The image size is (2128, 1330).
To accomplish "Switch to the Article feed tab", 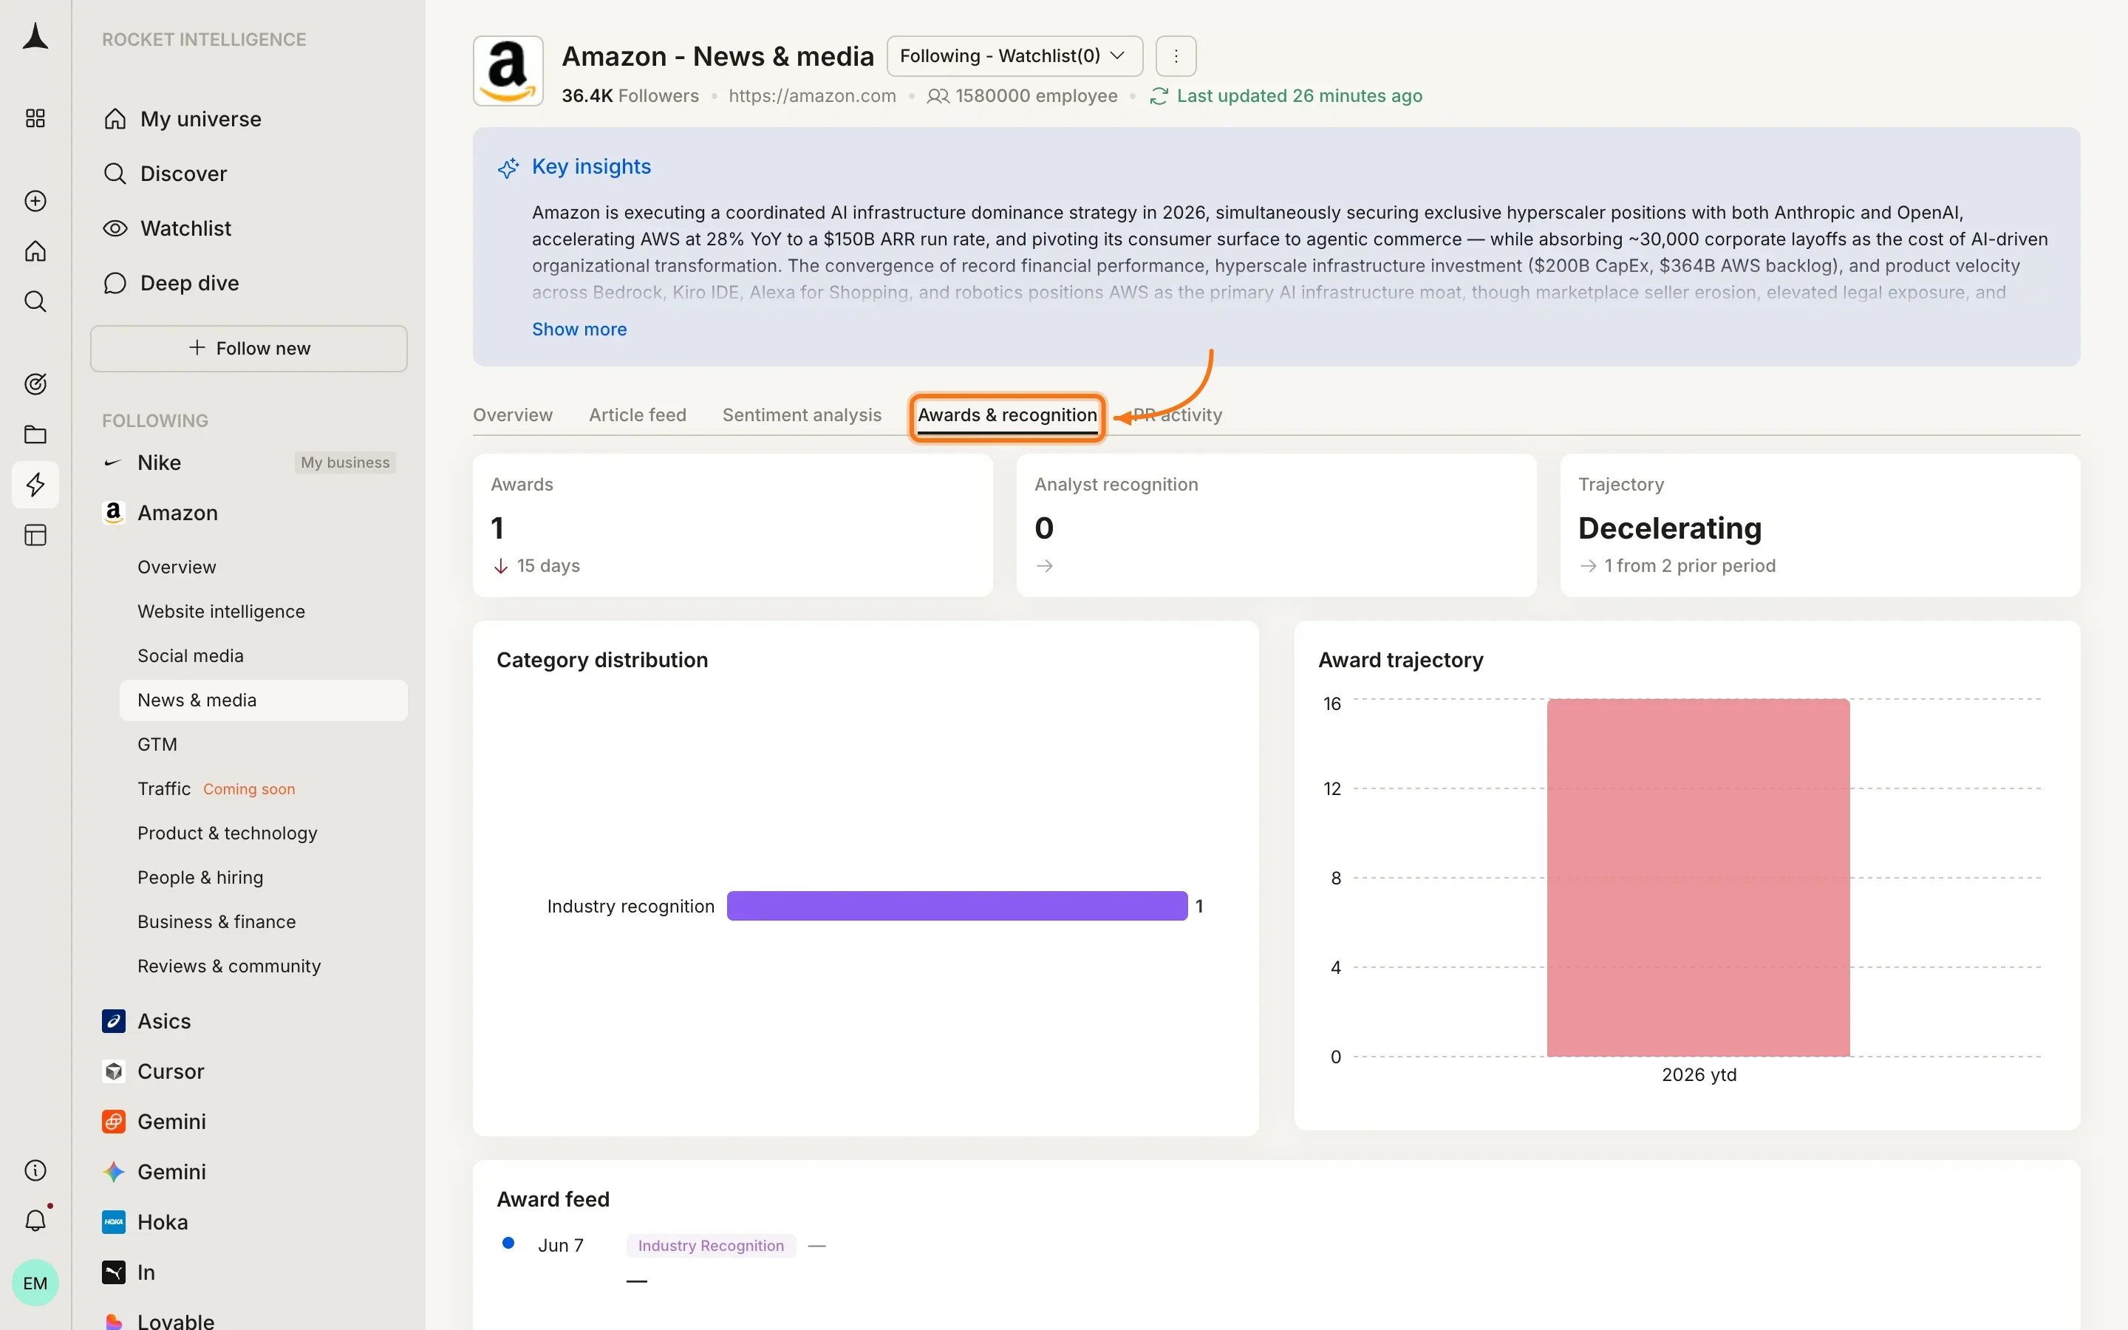I will (638, 415).
